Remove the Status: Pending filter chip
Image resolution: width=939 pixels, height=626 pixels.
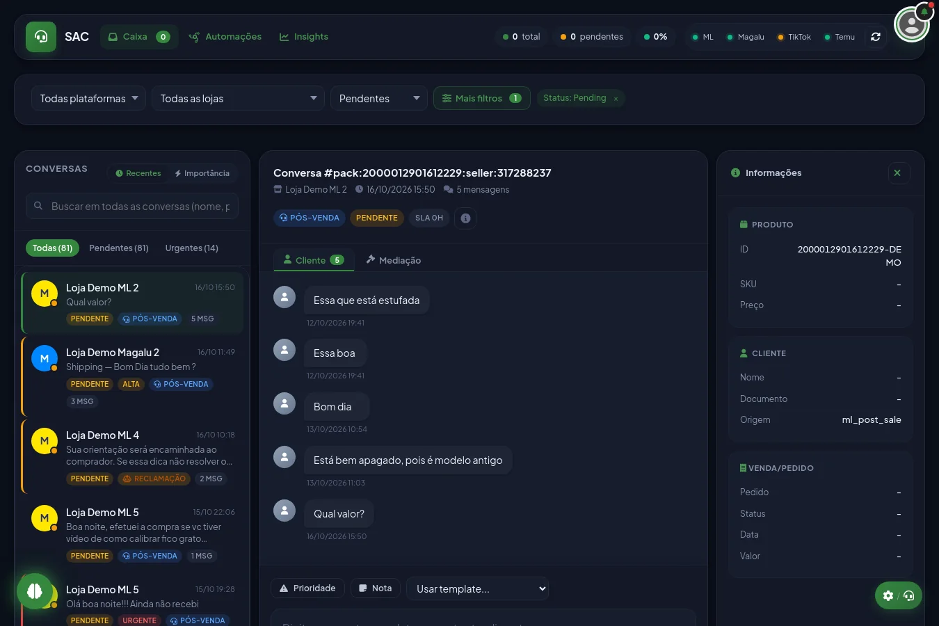616,99
